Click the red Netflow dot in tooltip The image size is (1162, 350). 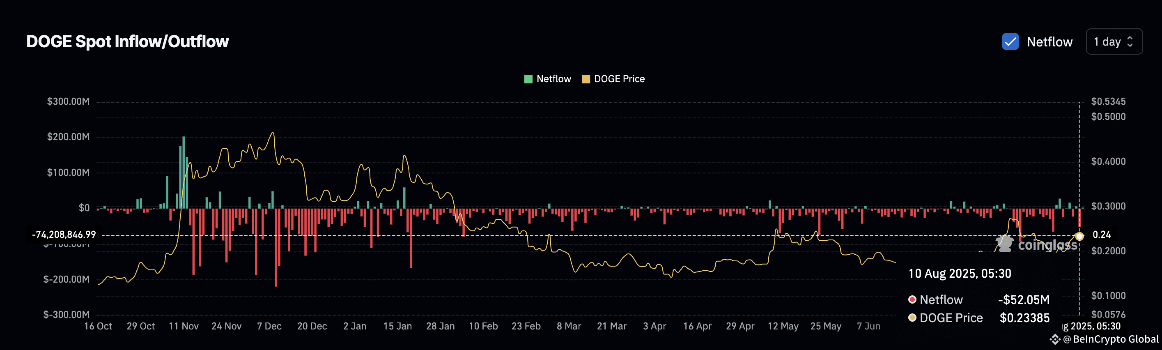912,299
